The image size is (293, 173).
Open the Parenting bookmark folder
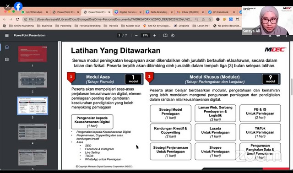click(64, 26)
